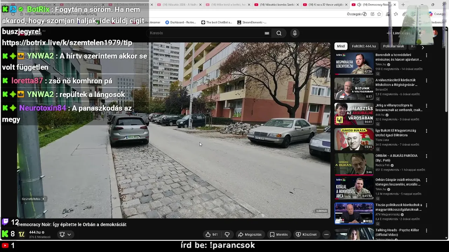
Task: Open options menu for ORBÁN – A BUKÁS PARÓDIA video
Action: (427, 156)
